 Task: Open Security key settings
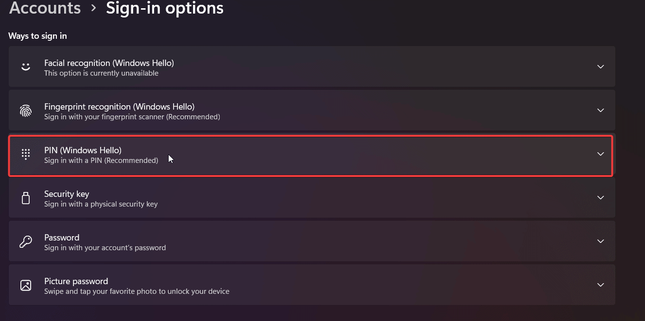pos(311,197)
